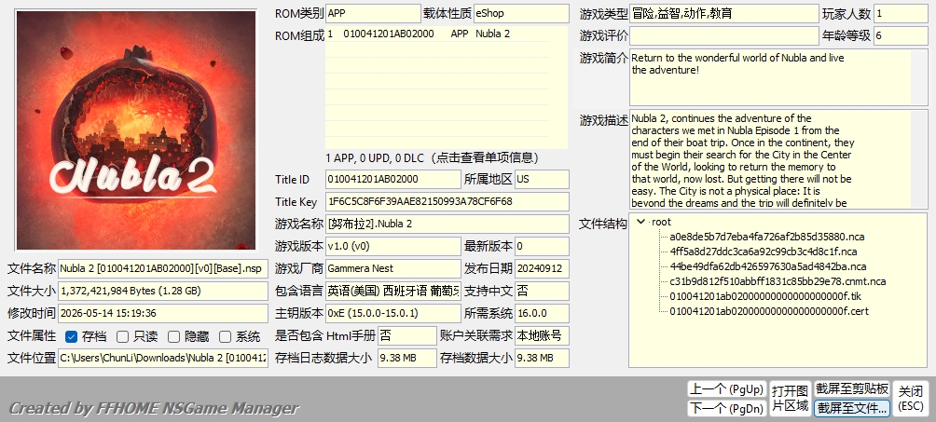Click the 年龄等级 field showing 6
This screenshot has height=422, width=936.
pyautogui.click(x=901, y=35)
